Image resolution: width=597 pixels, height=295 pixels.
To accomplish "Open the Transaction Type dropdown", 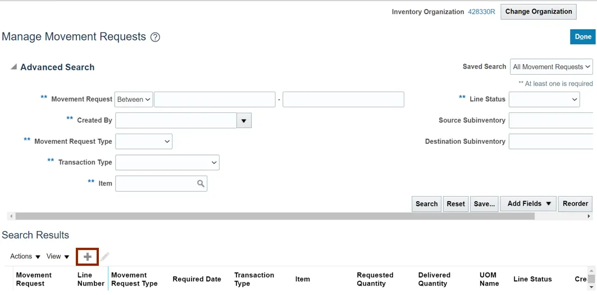I will coord(167,162).
